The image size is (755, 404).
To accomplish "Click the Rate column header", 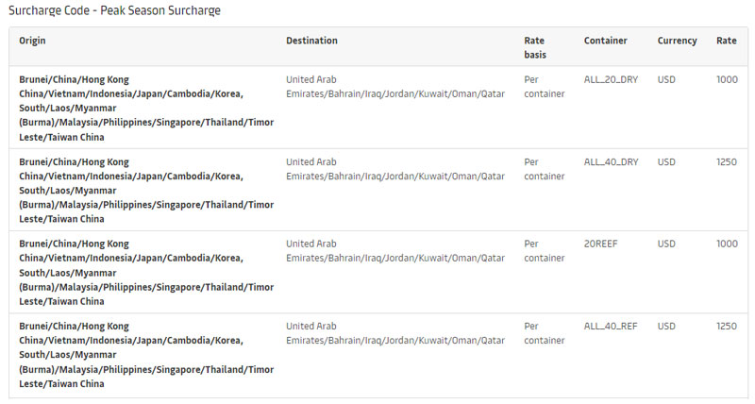I will click(x=726, y=41).
